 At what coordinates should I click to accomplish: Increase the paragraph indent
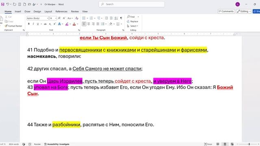111,18
